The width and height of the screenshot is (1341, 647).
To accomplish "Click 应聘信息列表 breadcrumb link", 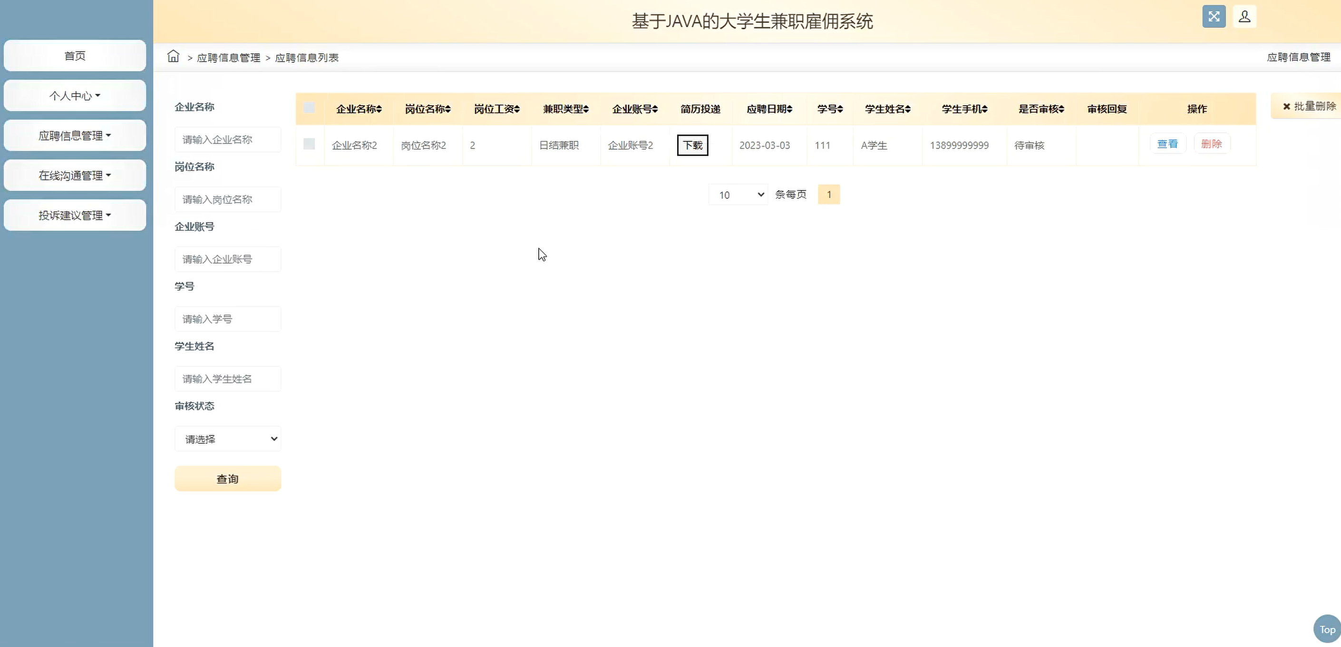I will click(x=307, y=58).
